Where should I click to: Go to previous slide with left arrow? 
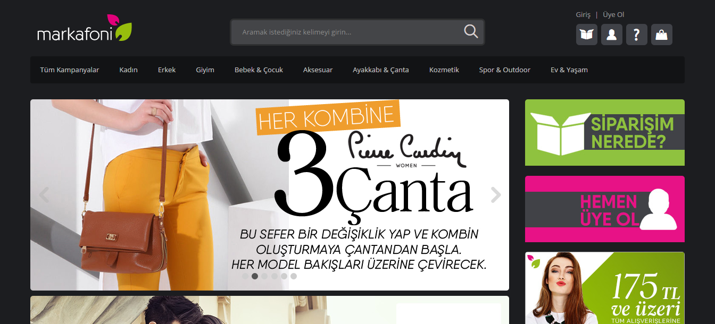coord(44,195)
